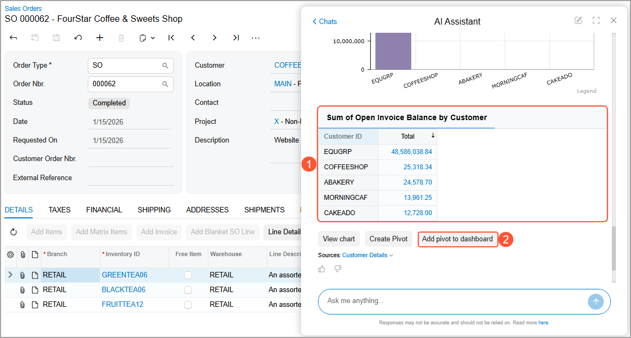Click the Save disk toolbar icon

point(56,38)
